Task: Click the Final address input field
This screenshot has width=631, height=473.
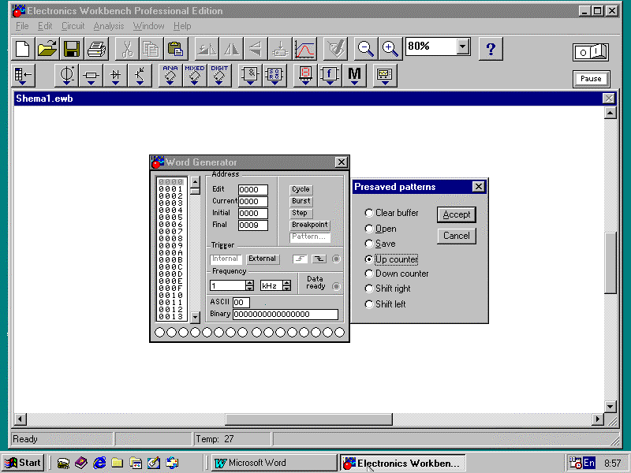Action: [x=252, y=225]
